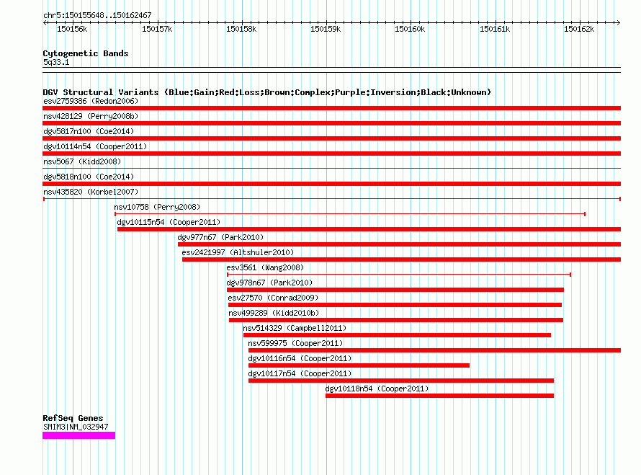Click the esv2759386 (Redon2006) variant label
This screenshot has width=641, height=475.
(91, 101)
